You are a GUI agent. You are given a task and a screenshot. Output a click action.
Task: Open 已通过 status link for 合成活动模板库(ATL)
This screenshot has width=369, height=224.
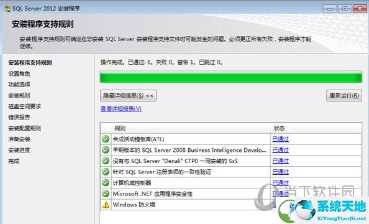[280, 139]
